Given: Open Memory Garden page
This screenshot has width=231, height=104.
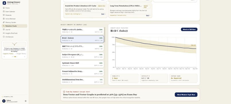Looking at the screenshot, I should click(x=14, y=22).
